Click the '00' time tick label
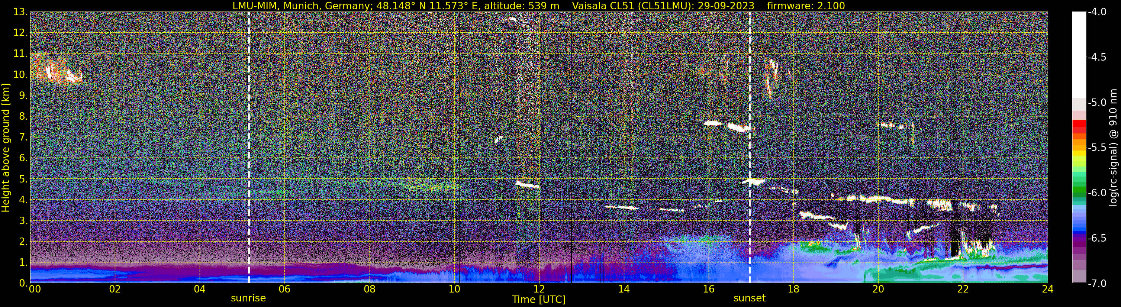1121x307 pixels. 34,289
